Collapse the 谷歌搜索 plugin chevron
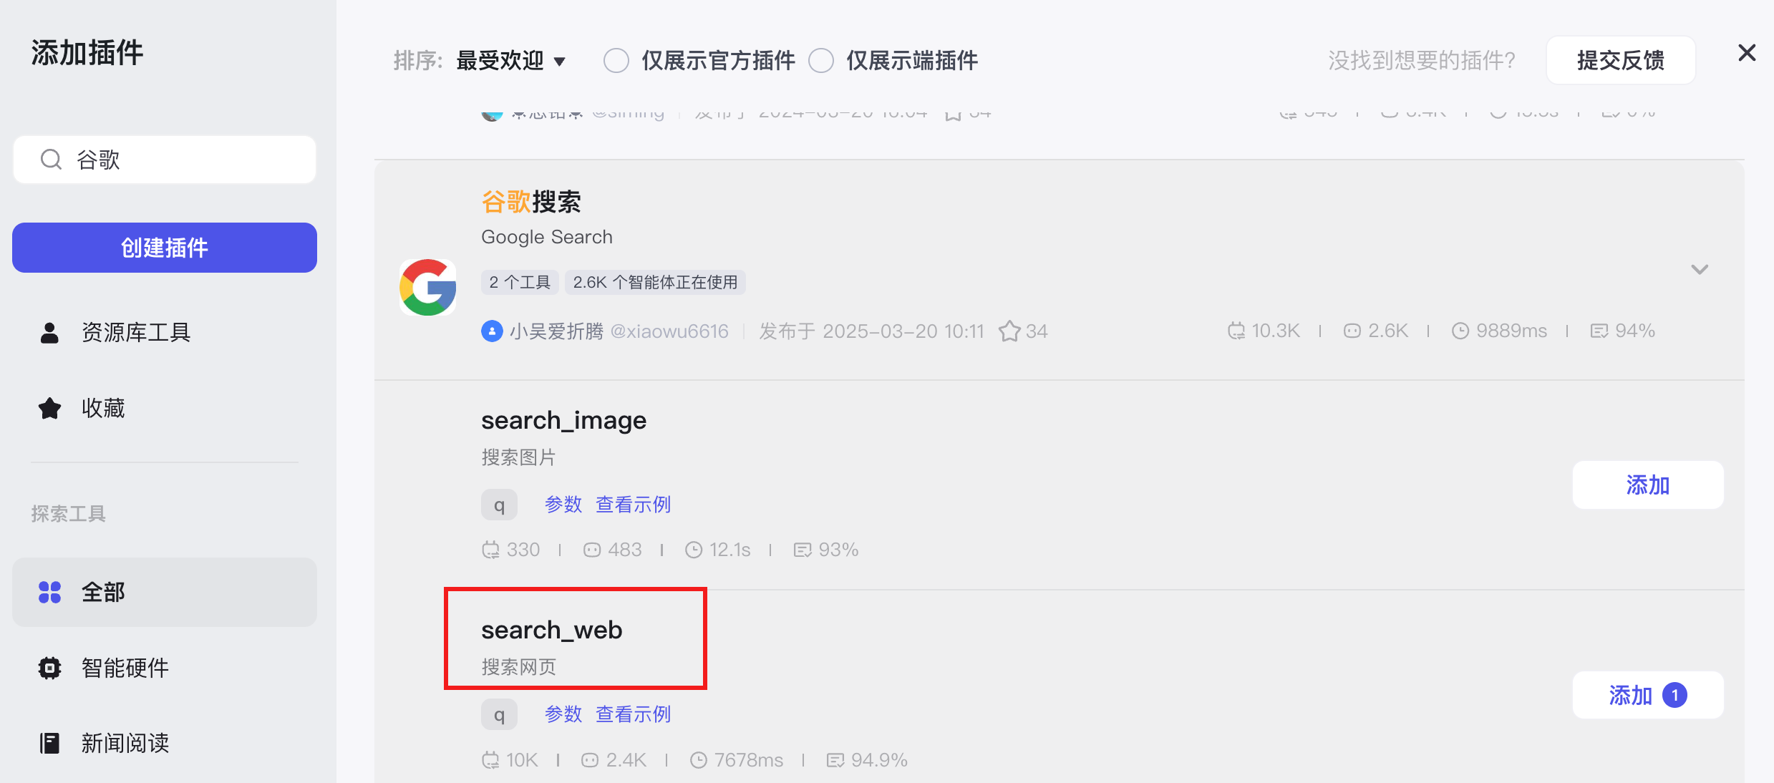Viewport: 1774px width, 783px height. pyautogui.click(x=1700, y=270)
